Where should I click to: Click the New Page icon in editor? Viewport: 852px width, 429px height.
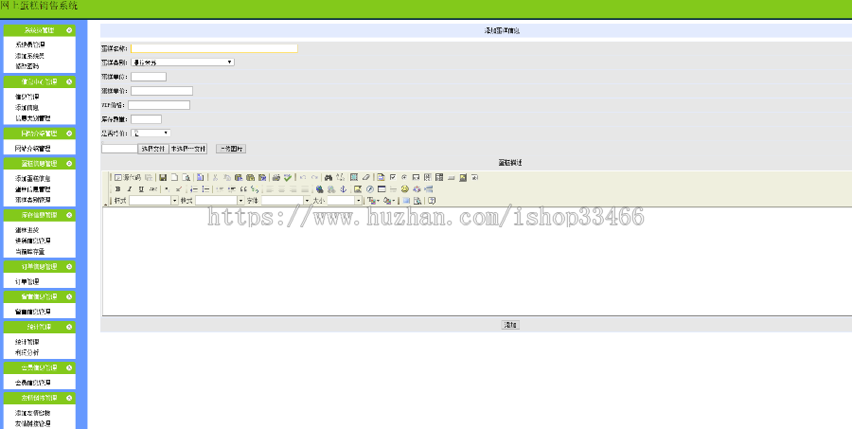click(174, 177)
